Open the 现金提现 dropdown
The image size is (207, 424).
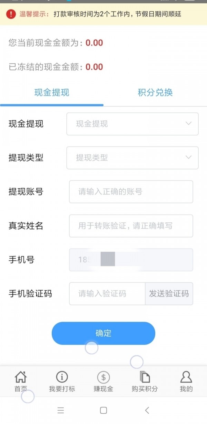[x=132, y=124]
